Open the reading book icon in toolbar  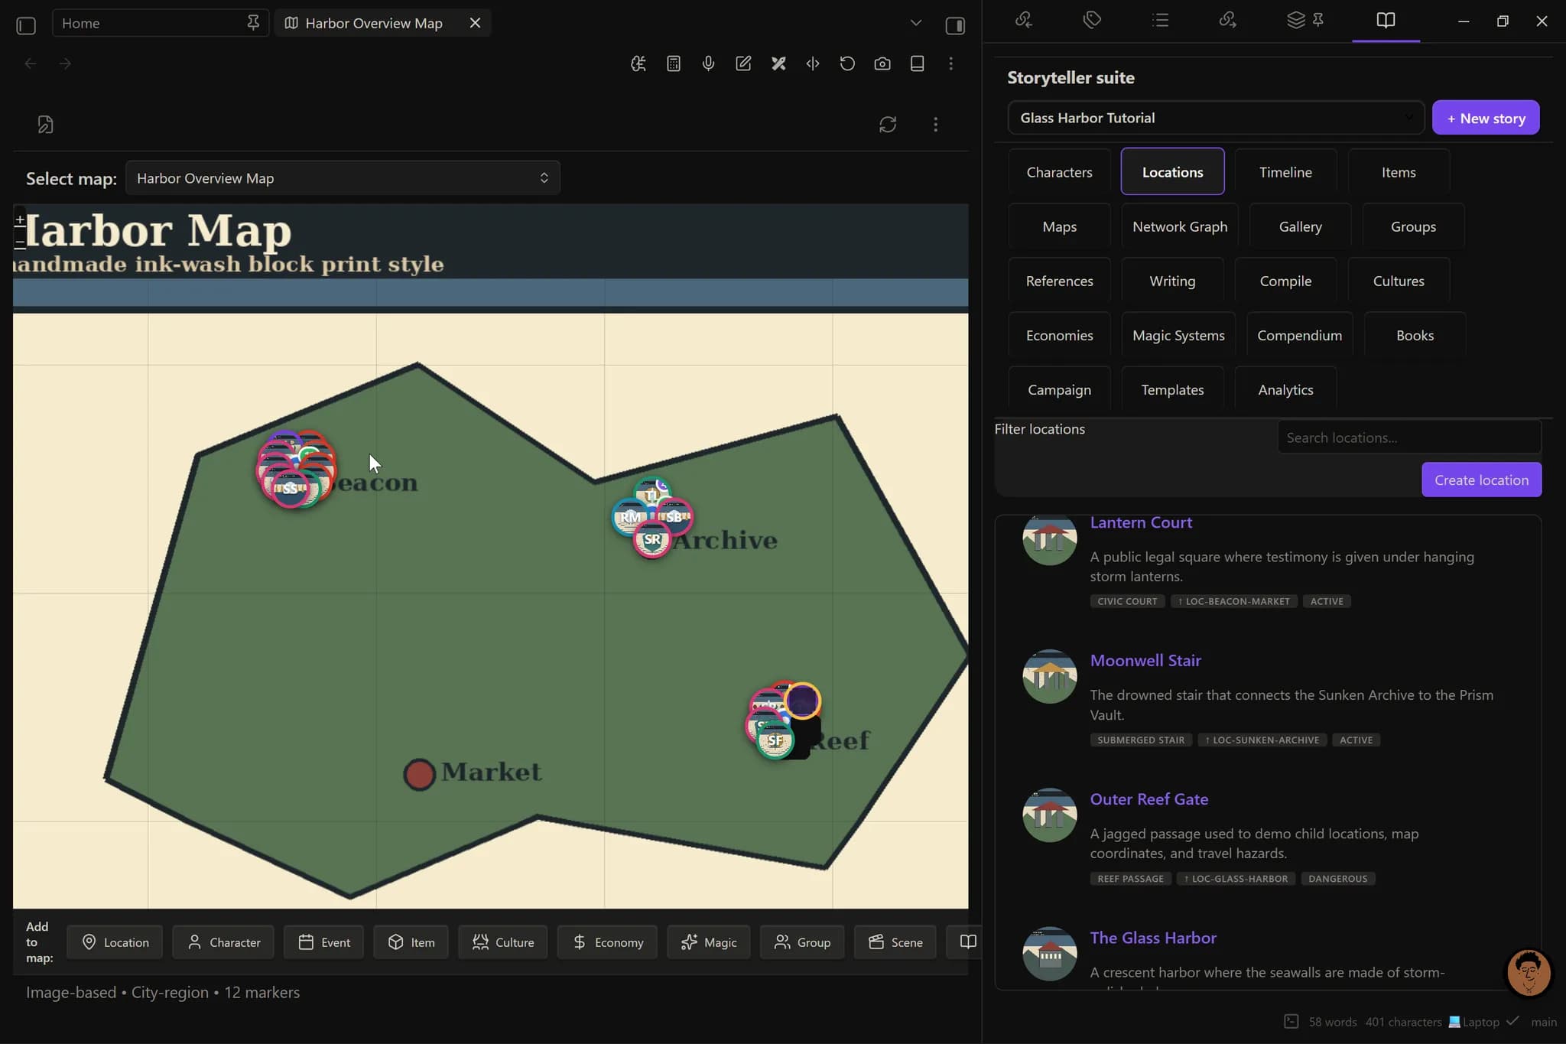click(917, 63)
